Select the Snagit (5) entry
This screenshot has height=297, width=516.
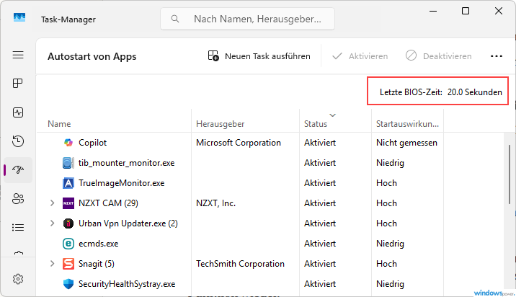coord(97,264)
